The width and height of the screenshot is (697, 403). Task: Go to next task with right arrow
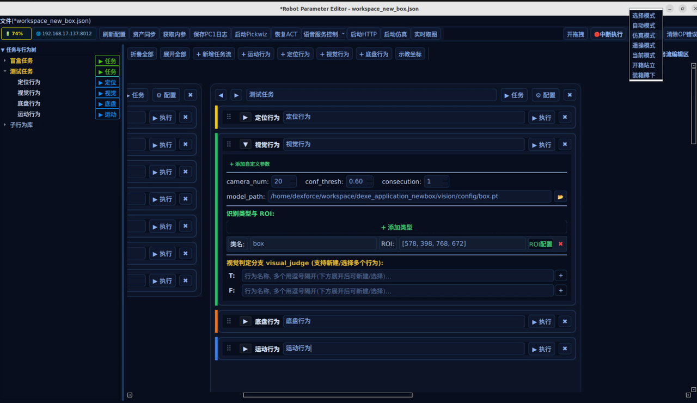tap(236, 95)
